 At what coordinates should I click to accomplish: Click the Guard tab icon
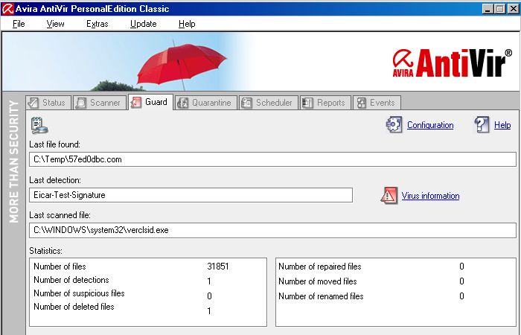(x=135, y=103)
